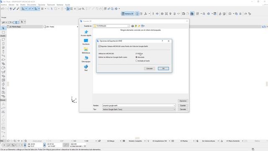Toggle Exportar Cámara ARCHICAD checkbox

(x=99, y=46)
